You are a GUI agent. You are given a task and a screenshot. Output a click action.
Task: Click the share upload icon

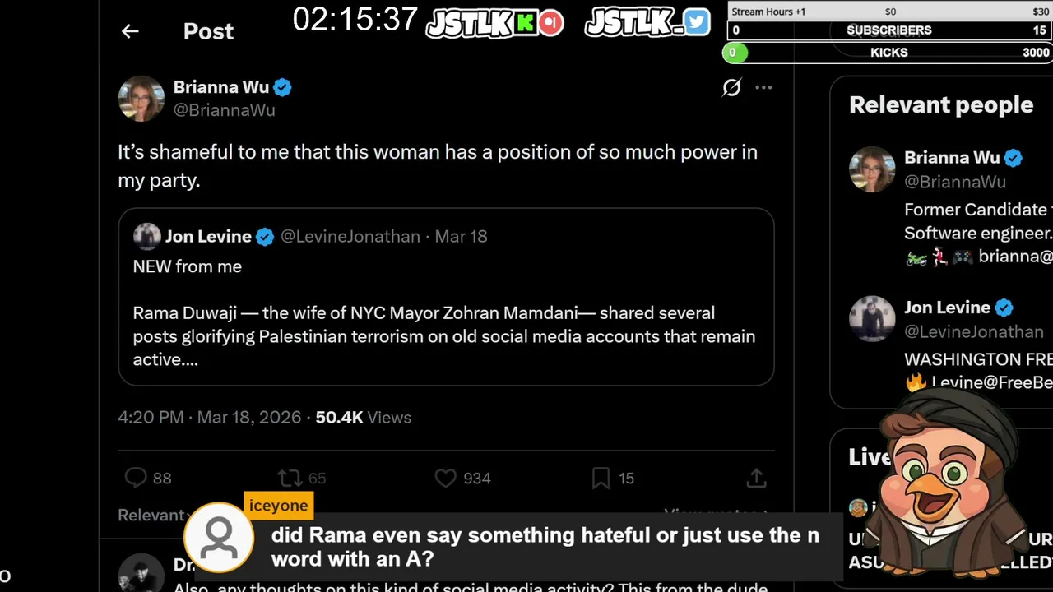tap(756, 478)
